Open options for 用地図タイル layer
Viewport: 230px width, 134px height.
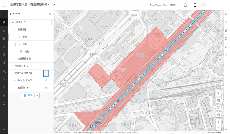click(51, 66)
